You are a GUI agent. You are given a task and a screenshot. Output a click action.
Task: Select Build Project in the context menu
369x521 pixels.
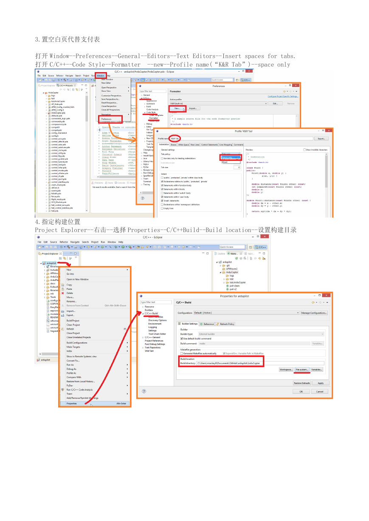[73, 320]
